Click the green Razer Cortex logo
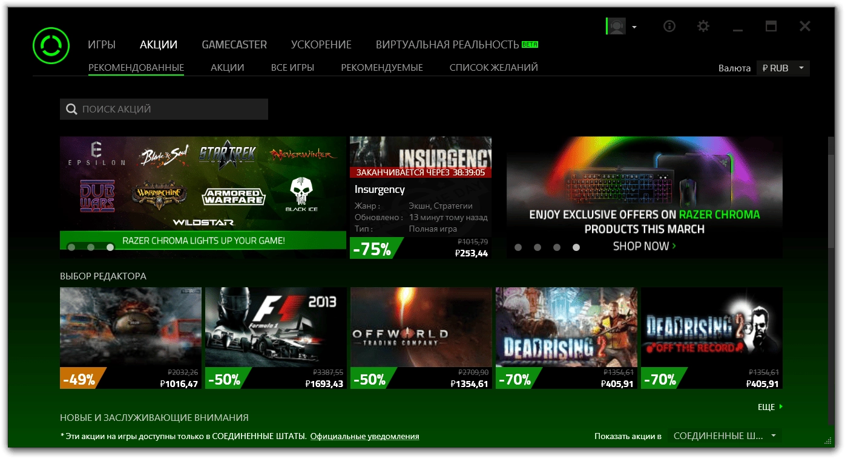The height and width of the screenshot is (459, 845). 51,45
